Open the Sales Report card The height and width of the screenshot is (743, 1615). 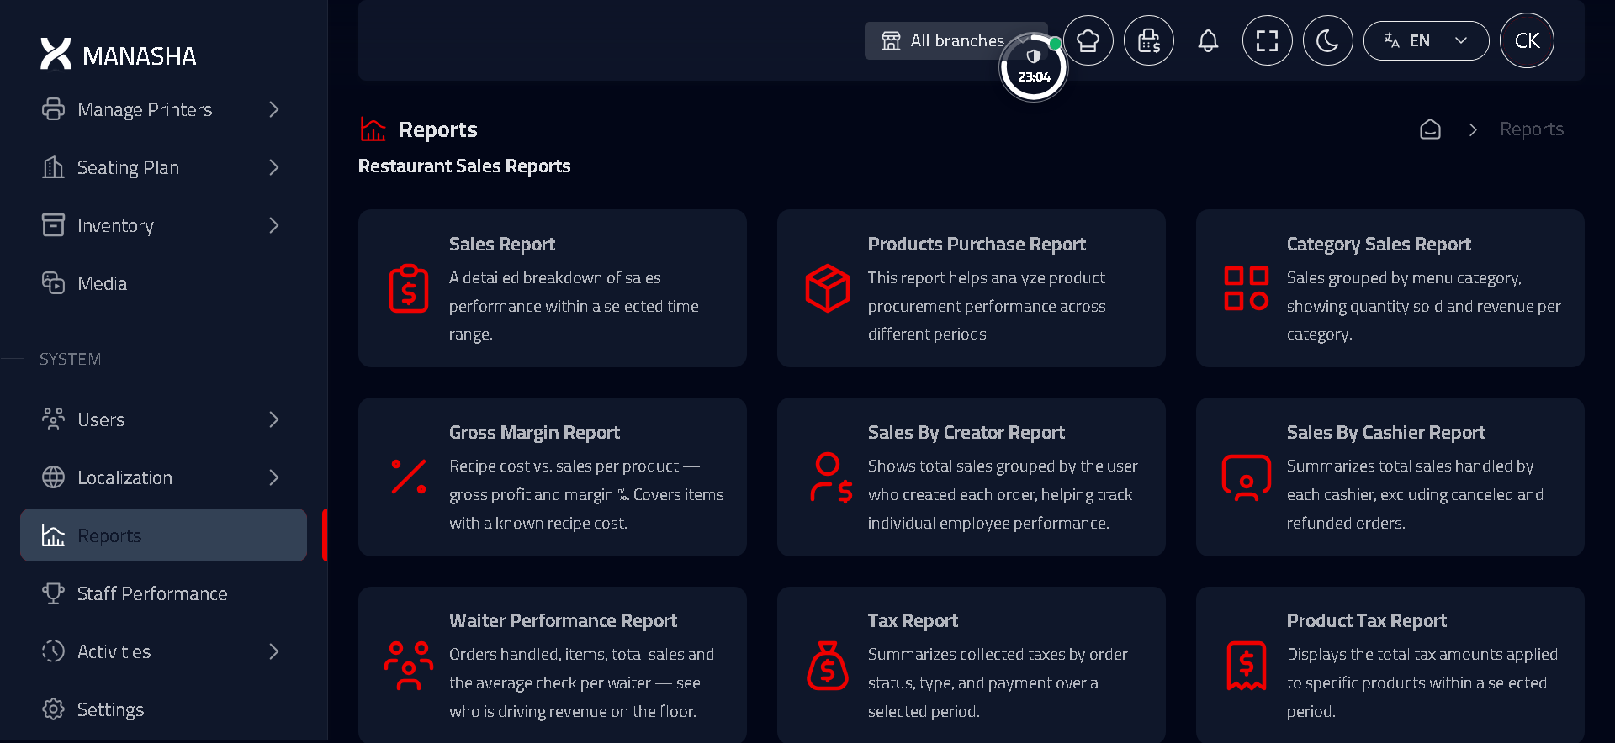pyautogui.click(x=553, y=288)
